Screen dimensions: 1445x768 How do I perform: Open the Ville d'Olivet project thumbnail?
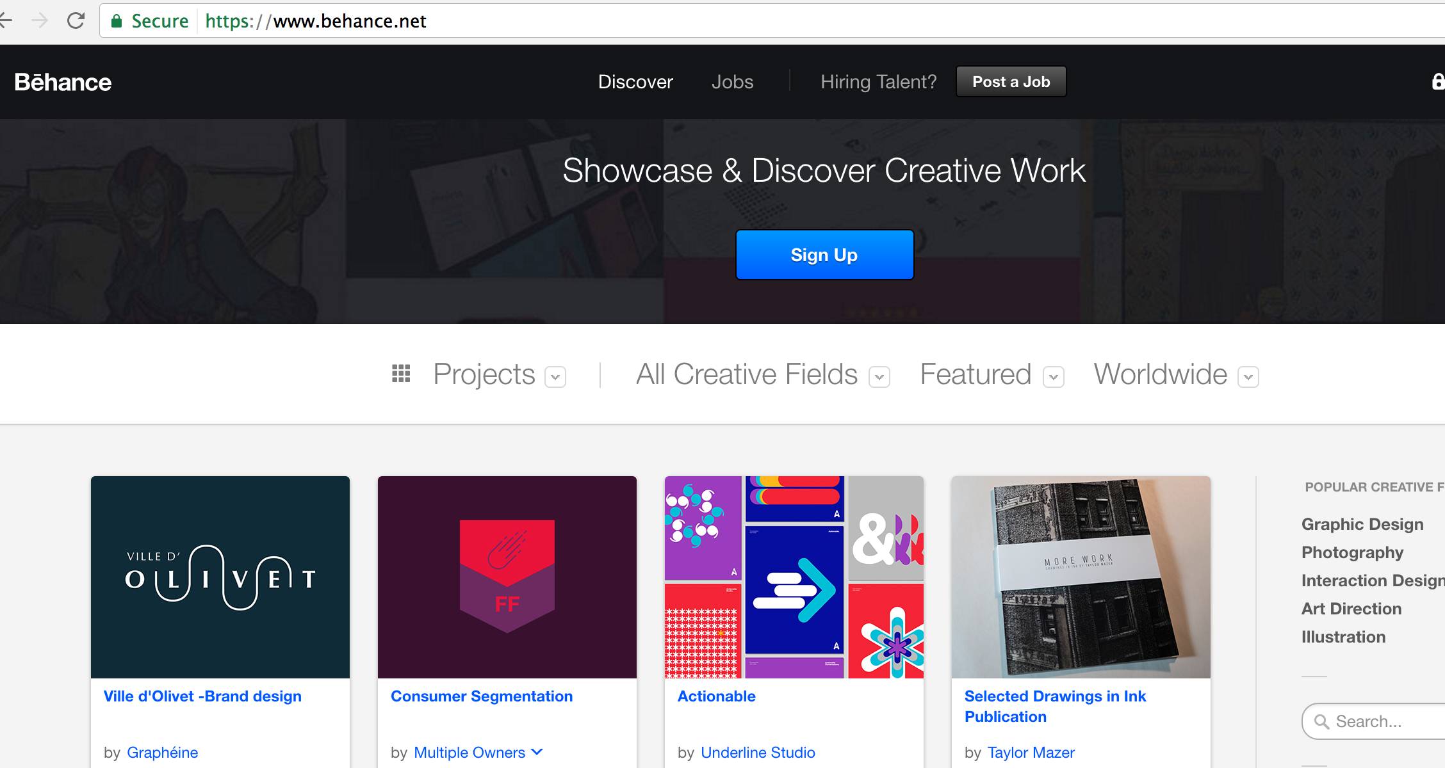[220, 577]
